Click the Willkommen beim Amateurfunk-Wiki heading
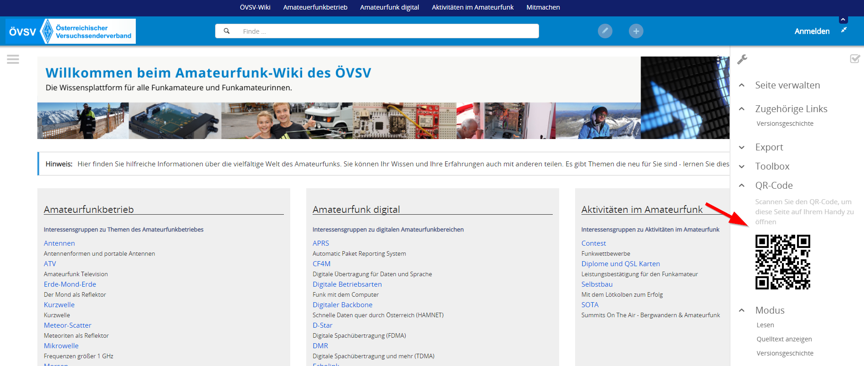Image resolution: width=864 pixels, height=366 pixels. click(x=208, y=73)
